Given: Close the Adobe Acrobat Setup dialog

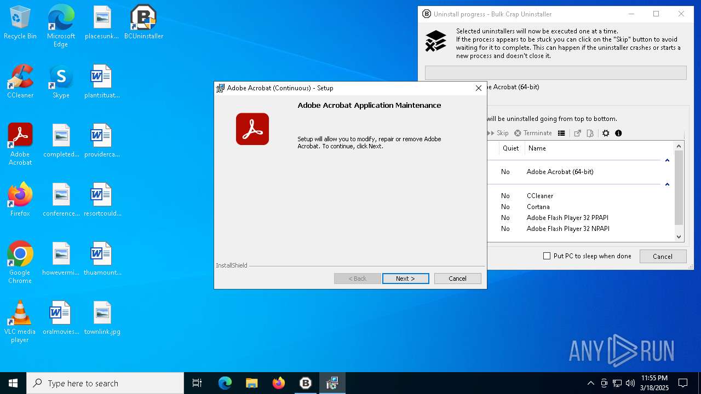Looking at the screenshot, I should tap(478, 88).
